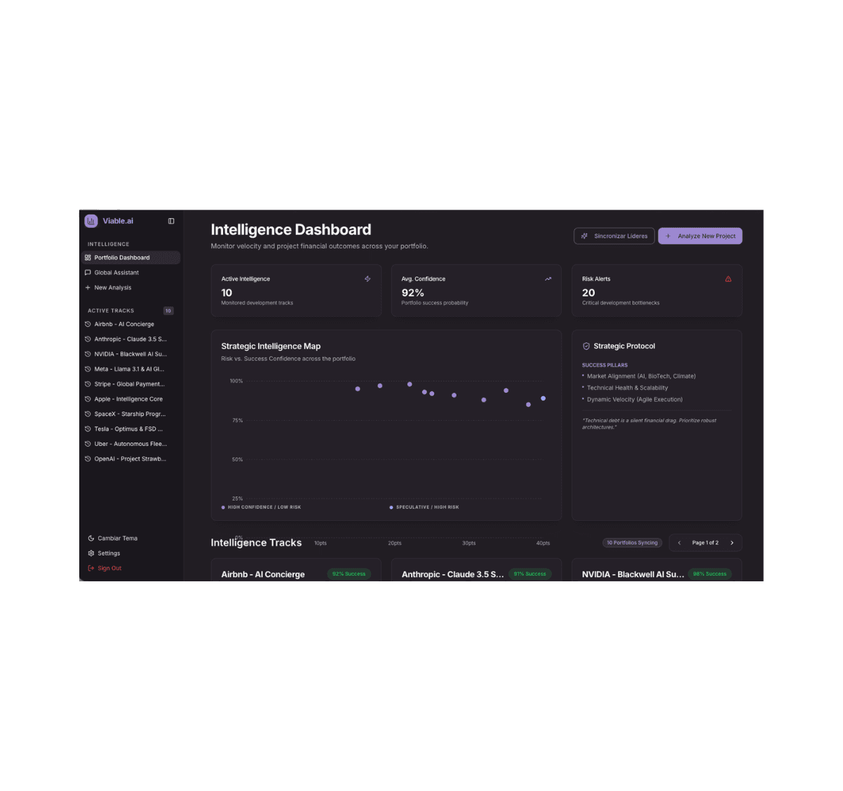Image resolution: width=843 pixels, height=791 pixels.
Task: Click the 91% Success badge on Anthropic card
Action: point(530,574)
